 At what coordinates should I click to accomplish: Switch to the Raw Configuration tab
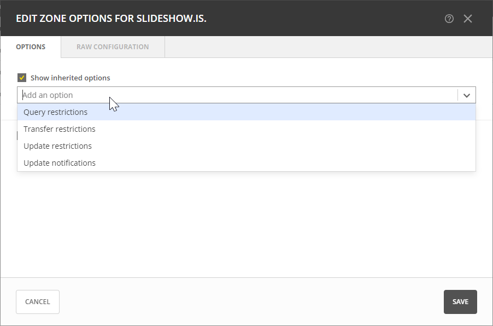pyautogui.click(x=113, y=47)
